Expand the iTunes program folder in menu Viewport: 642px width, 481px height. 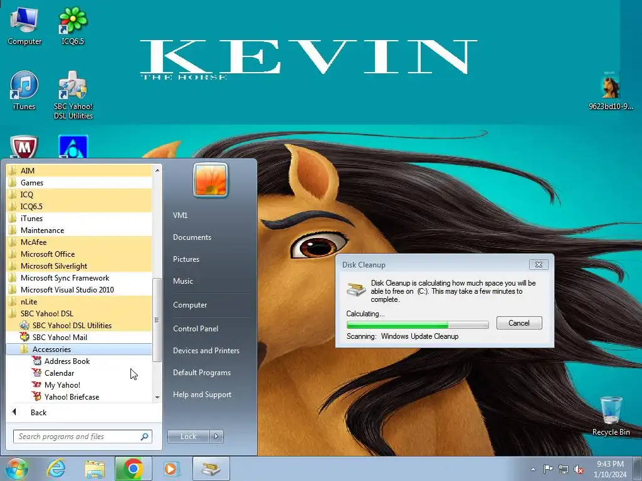tap(79, 218)
